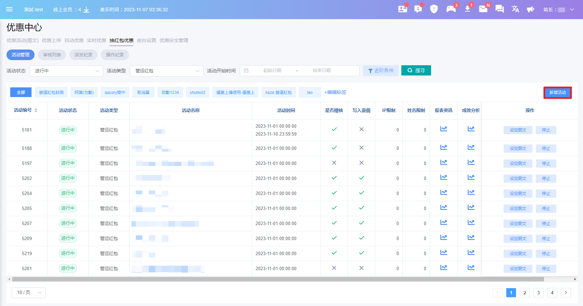The image size is (583, 306).
Task: Click the 搜寻 search button
Action: coord(416,71)
